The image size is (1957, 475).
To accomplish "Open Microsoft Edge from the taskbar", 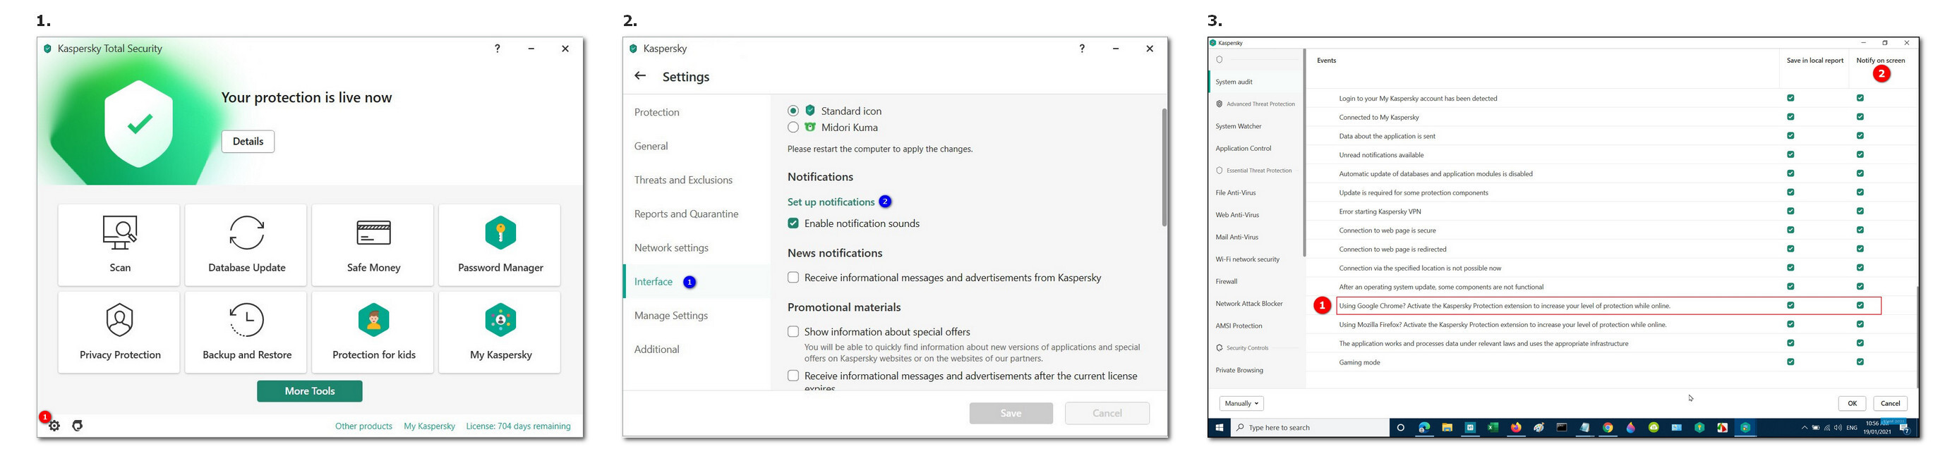I will pyautogui.click(x=1424, y=428).
